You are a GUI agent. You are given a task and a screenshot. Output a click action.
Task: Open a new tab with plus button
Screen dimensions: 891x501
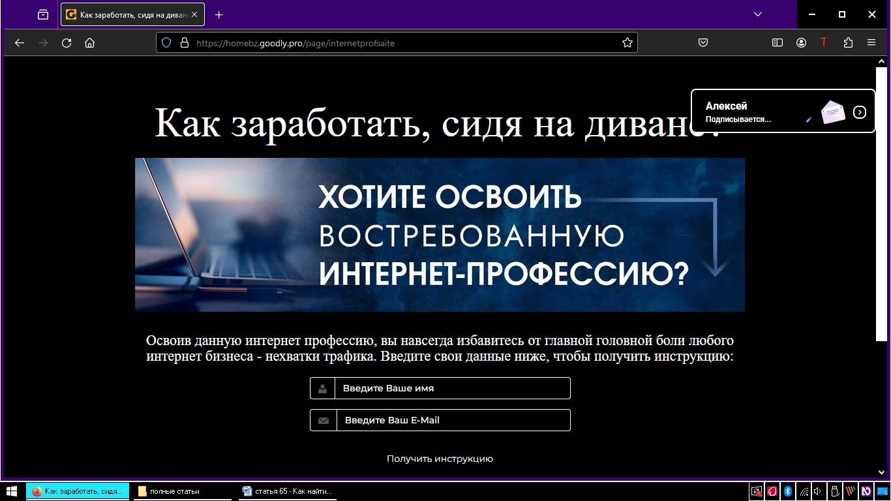pos(219,14)
